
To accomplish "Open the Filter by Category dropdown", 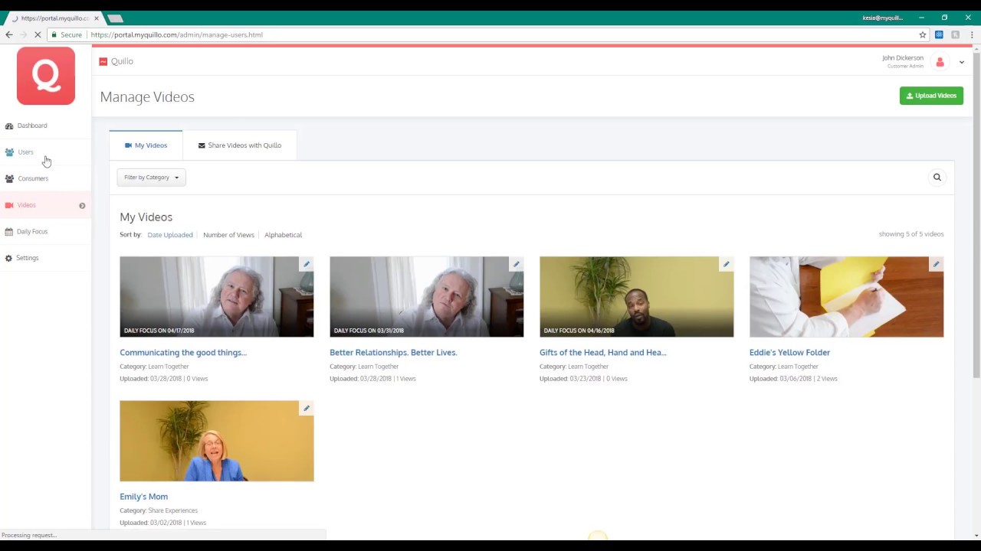I will [x=151, y=178].
